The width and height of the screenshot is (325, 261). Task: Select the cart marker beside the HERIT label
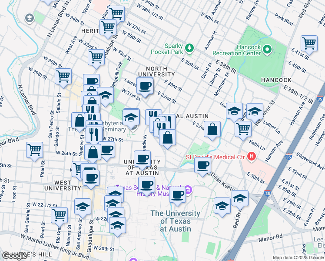(x=108, y=28)
